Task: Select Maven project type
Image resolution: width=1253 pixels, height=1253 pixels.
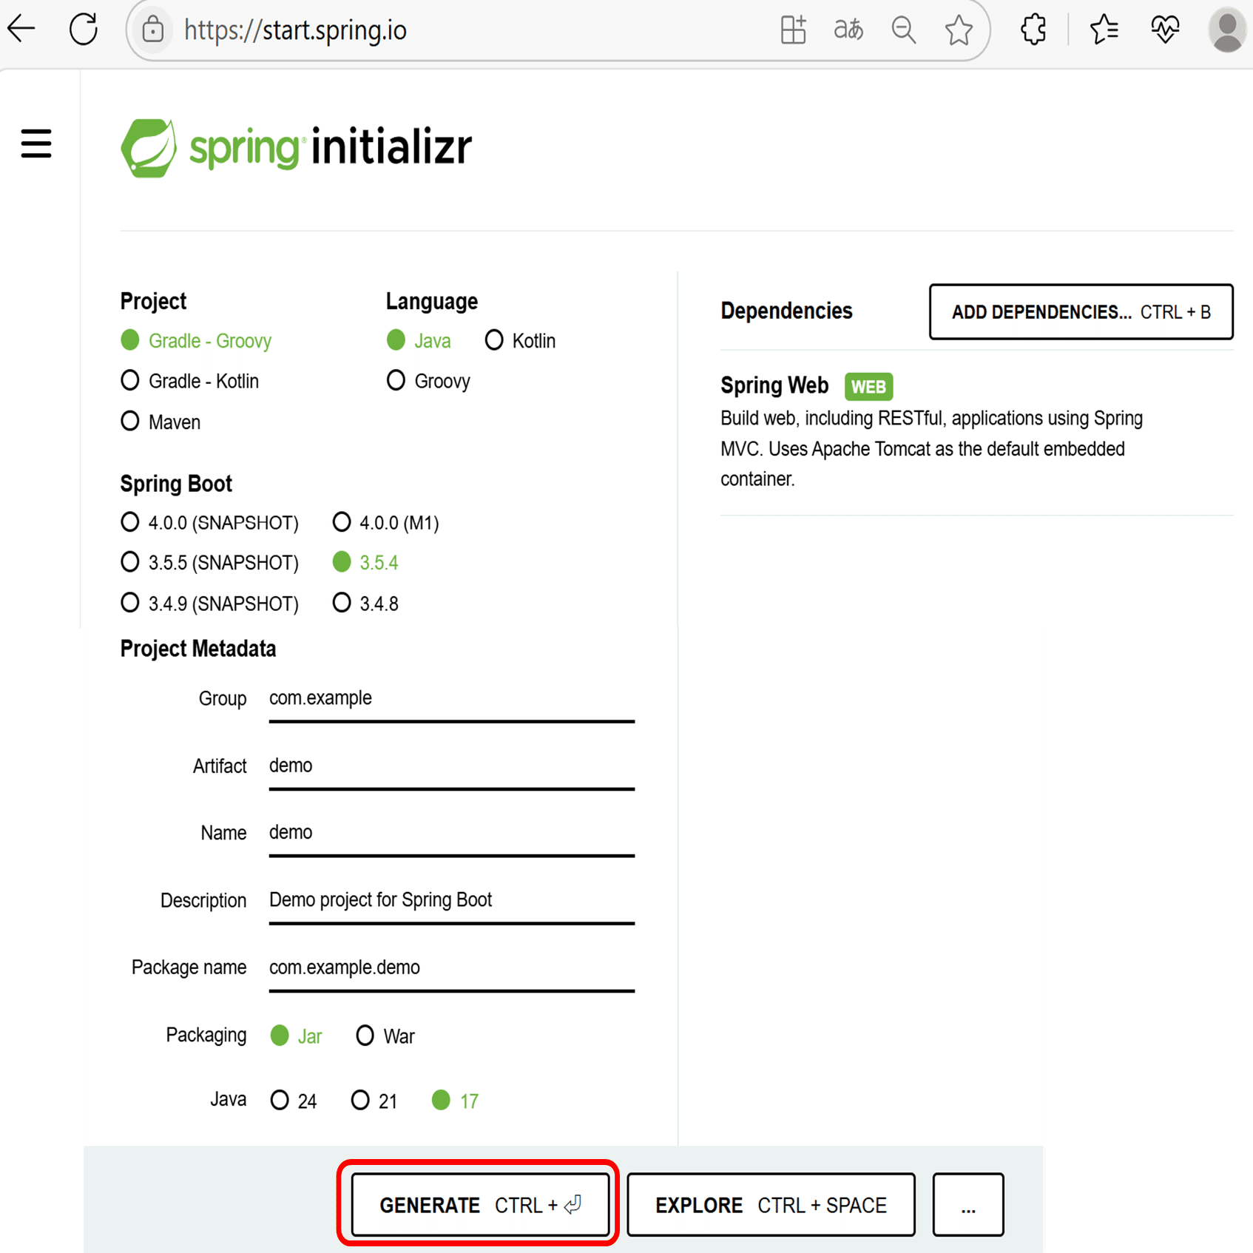Action: tap(161, 422)
